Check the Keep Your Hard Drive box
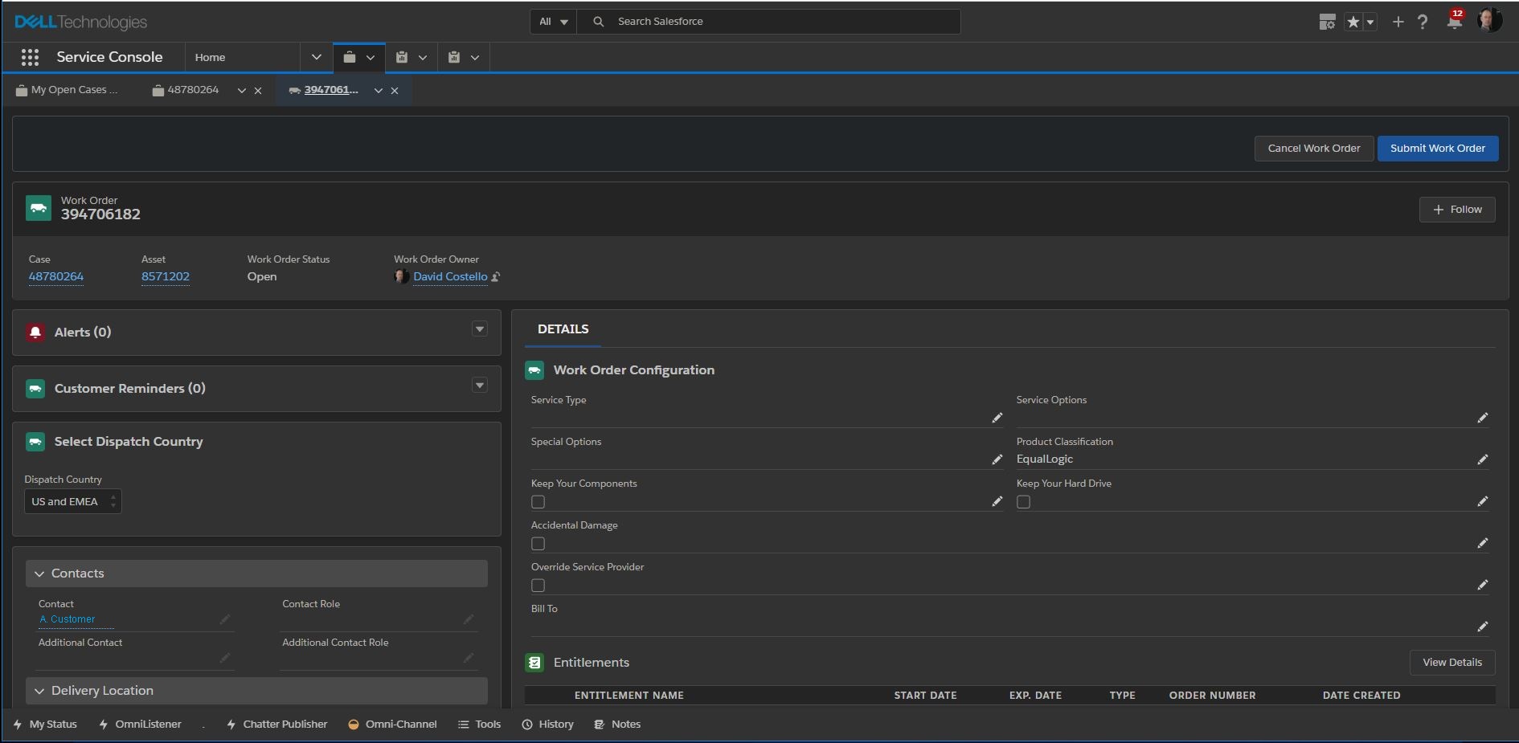 coord(1023,502)
